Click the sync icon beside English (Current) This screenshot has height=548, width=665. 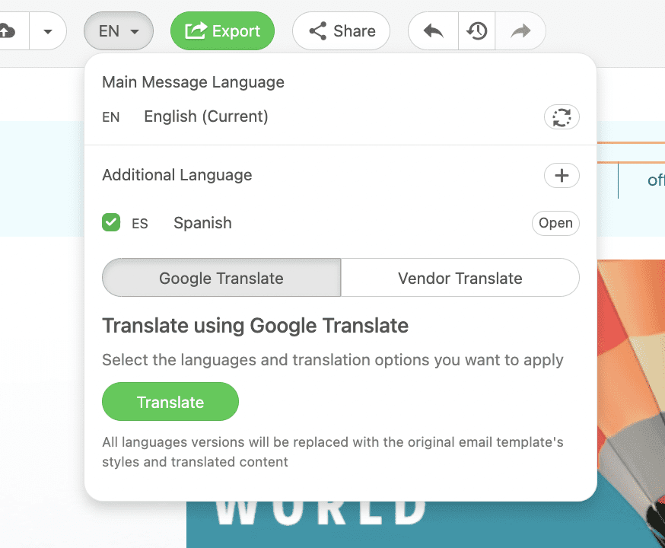coord(562,116)
